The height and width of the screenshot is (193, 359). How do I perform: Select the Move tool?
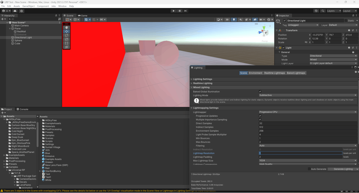pyautogui.click(x=66, y=31)
